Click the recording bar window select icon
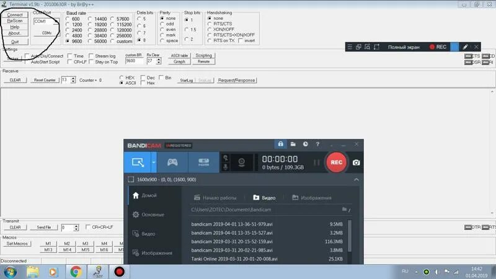Viewport: 496px width, 279px height. pos(358,47)
